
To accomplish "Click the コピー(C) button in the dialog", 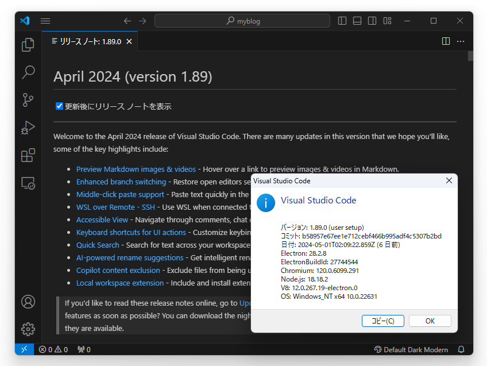I will click(382, 321).
